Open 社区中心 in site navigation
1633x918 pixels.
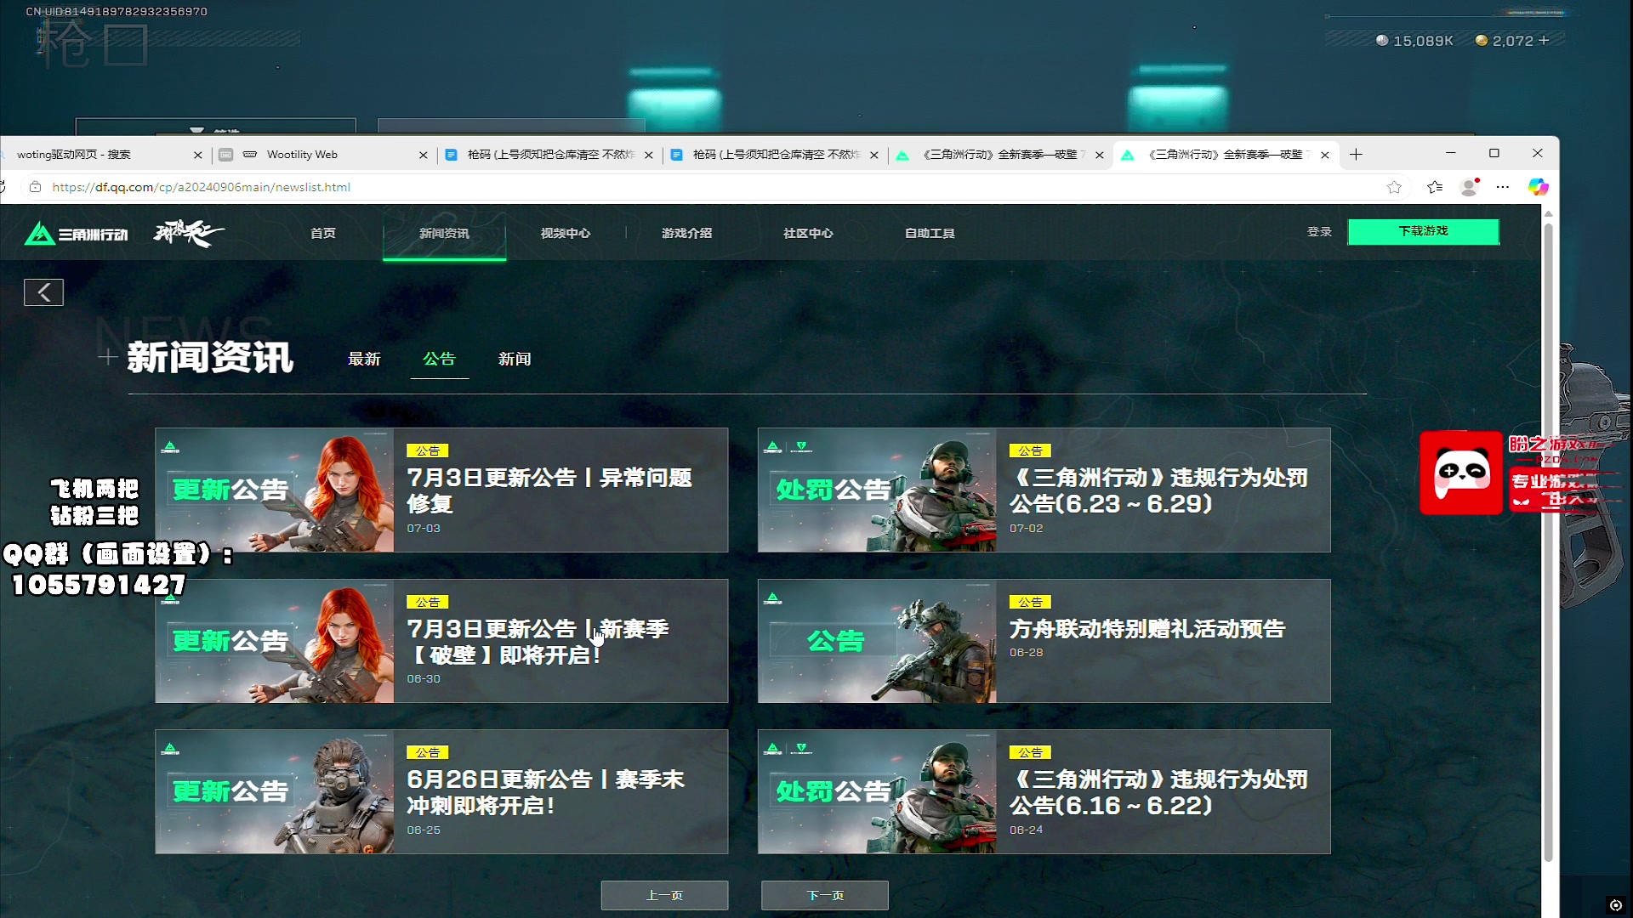click(x=808, y=233)
